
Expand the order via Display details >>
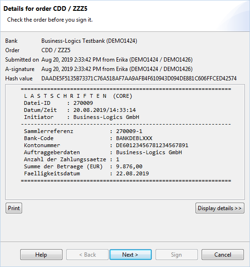(x=220, y=208)
